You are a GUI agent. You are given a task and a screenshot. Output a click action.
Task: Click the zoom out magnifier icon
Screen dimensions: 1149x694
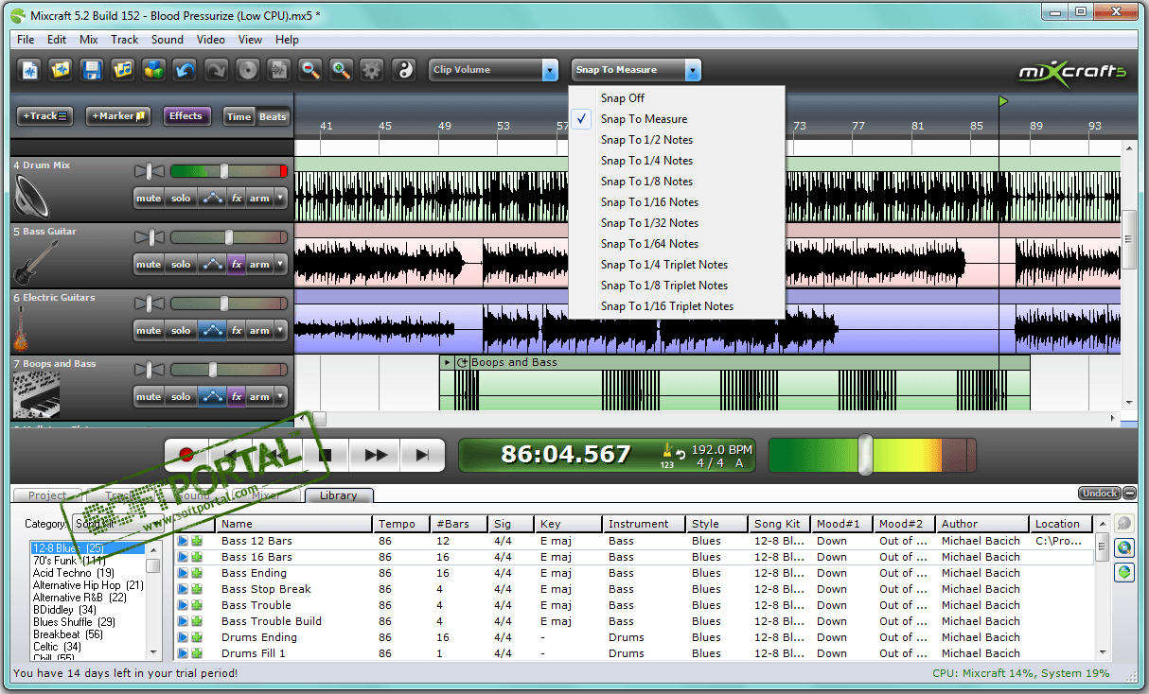point(309,70)
